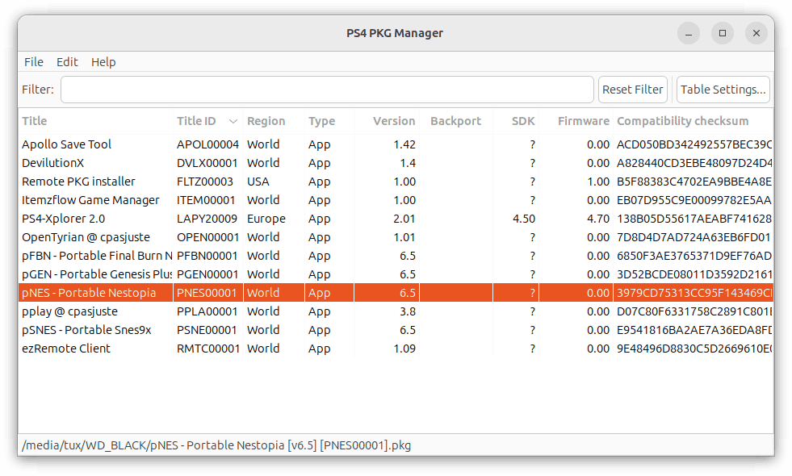Select the ezRemote Client row

click(x=396, y=349)
